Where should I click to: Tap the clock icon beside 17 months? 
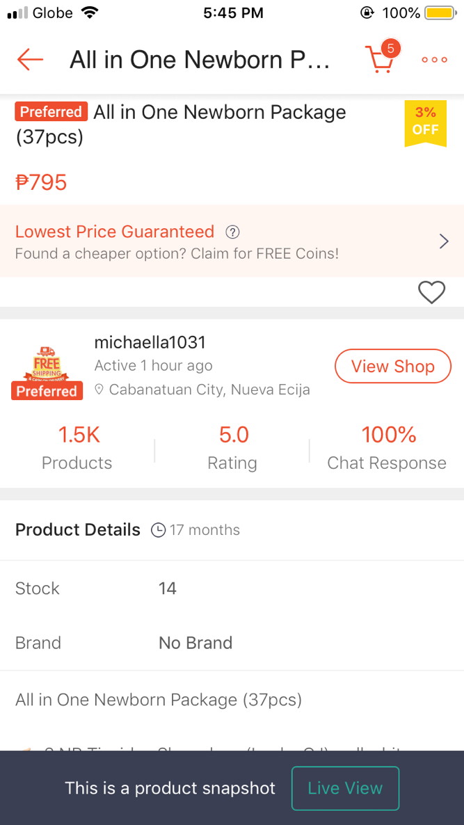(158, 530)
